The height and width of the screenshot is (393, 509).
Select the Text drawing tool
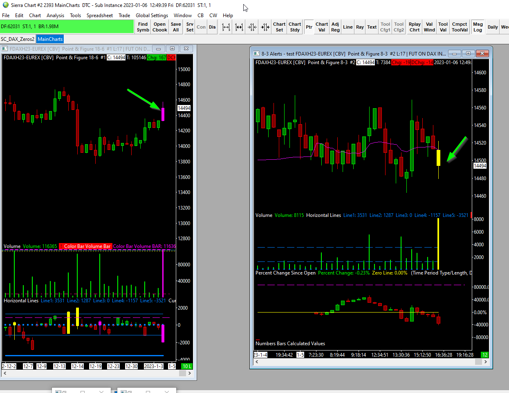[x=372, y=27]
